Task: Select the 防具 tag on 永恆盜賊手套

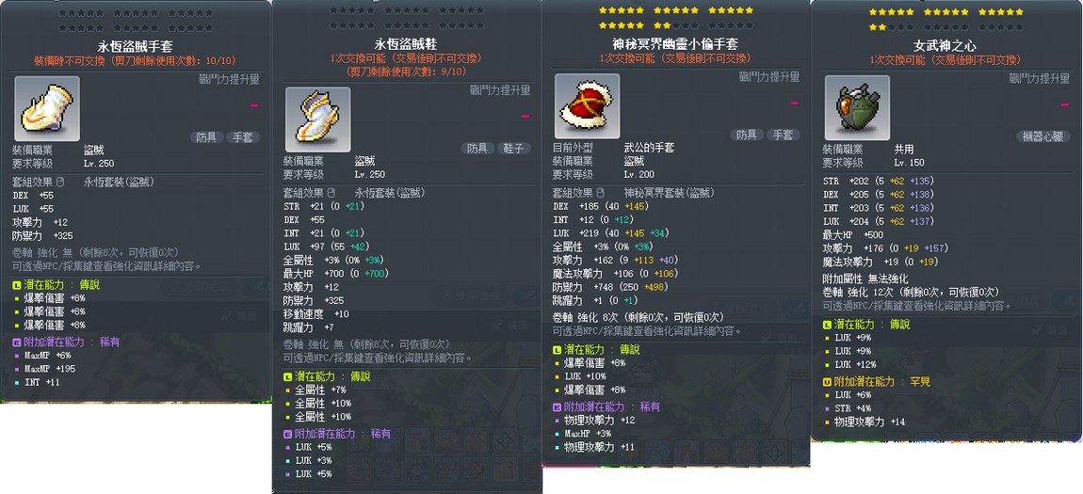Action: [206, 137]
